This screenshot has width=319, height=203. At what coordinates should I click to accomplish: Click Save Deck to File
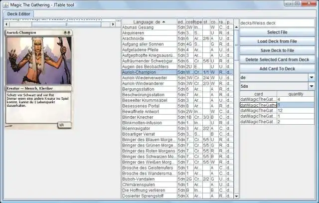[x=277, y=50]
